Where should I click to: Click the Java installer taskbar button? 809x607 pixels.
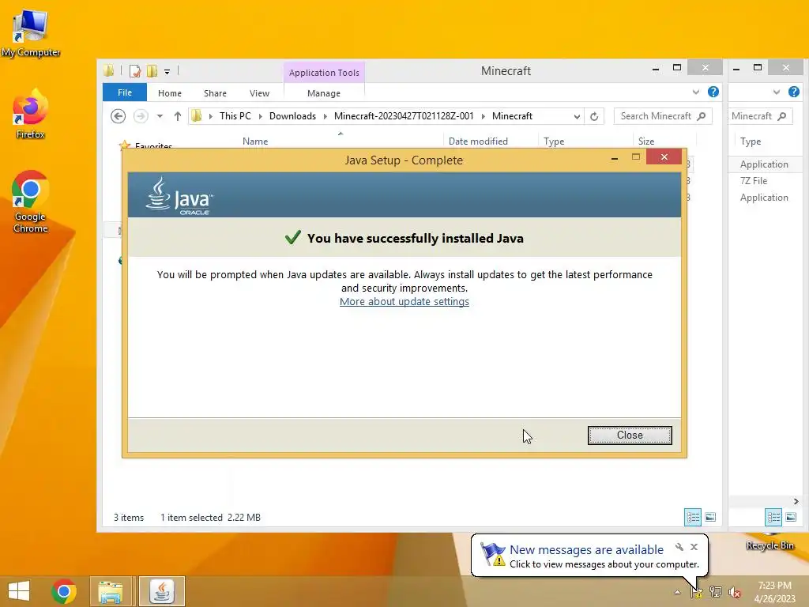161,591
